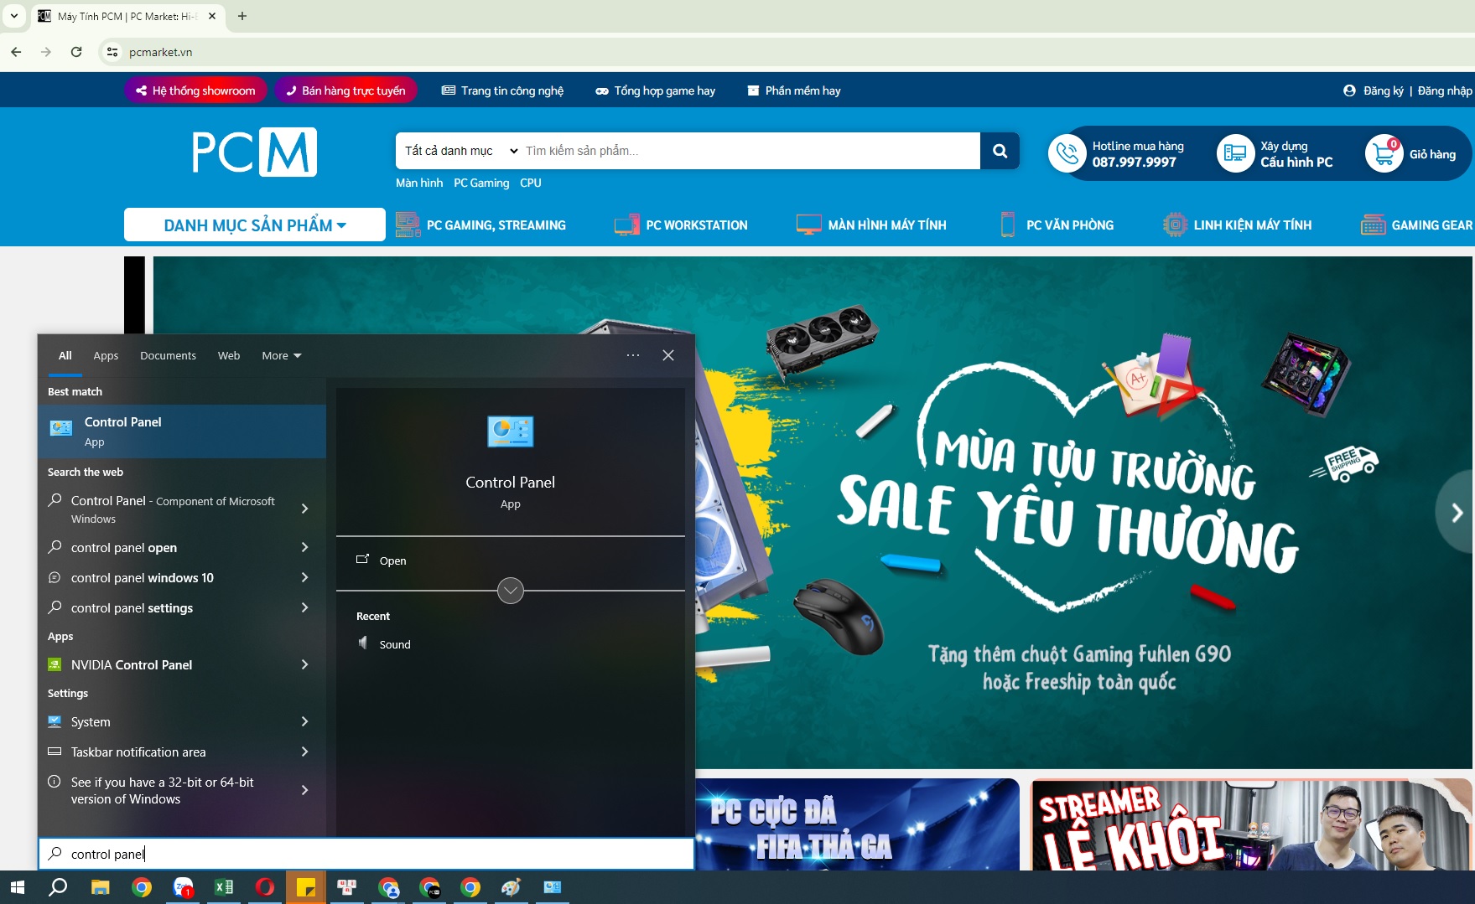Expand the control panel settings web result

pyautogui.click(x=304, y=607)
